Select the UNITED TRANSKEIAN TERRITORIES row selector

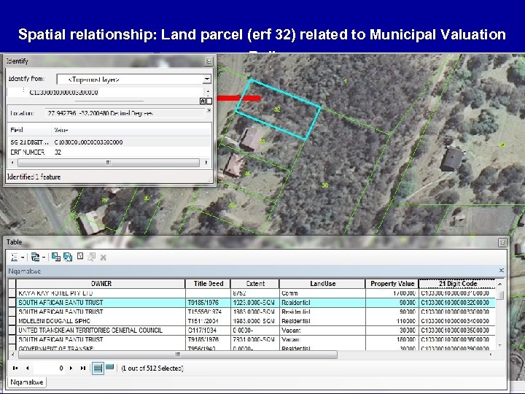(x=12, y=331)
